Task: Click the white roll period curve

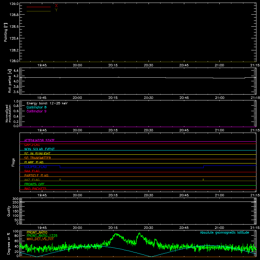Action: [x=138, y=78]
